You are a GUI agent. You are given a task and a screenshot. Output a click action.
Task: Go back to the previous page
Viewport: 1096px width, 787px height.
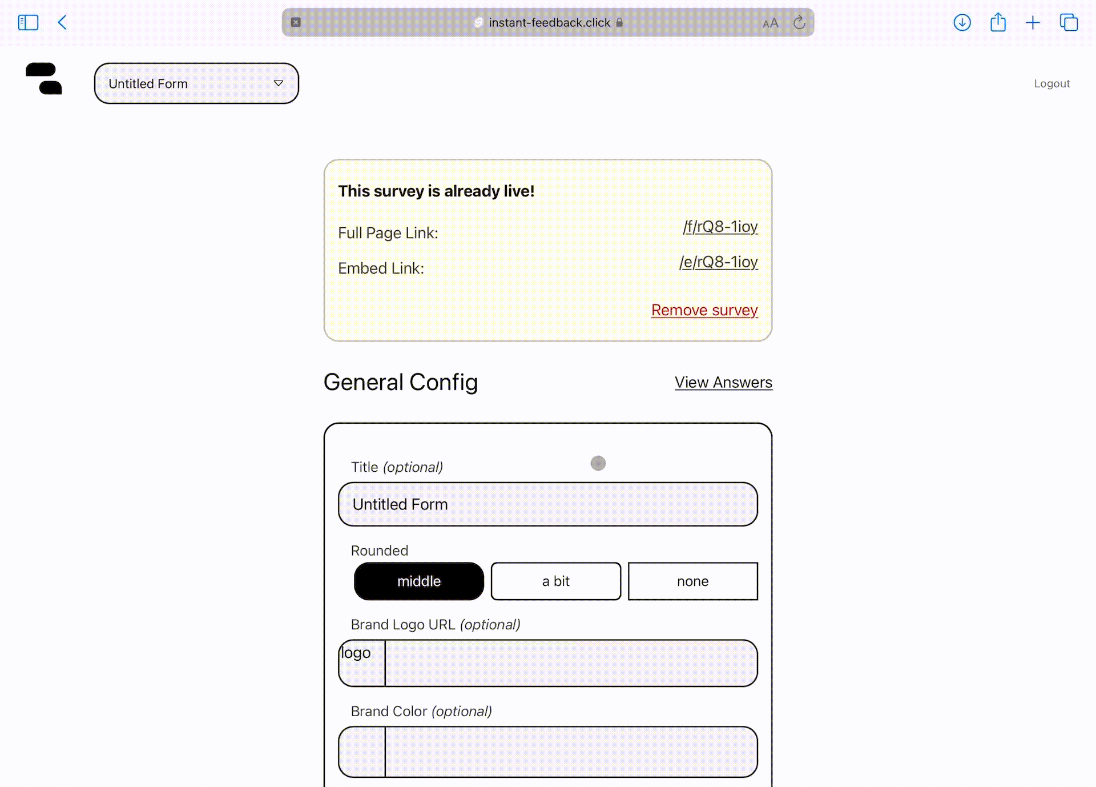point(62,22)
